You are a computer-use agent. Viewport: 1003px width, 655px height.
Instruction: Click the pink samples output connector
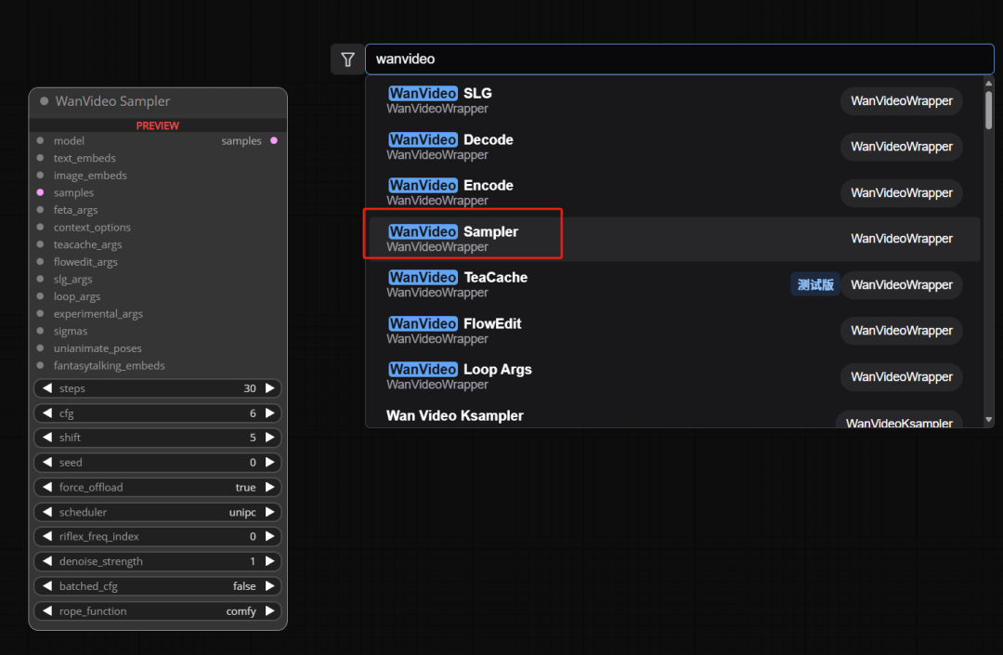point(273,141)
